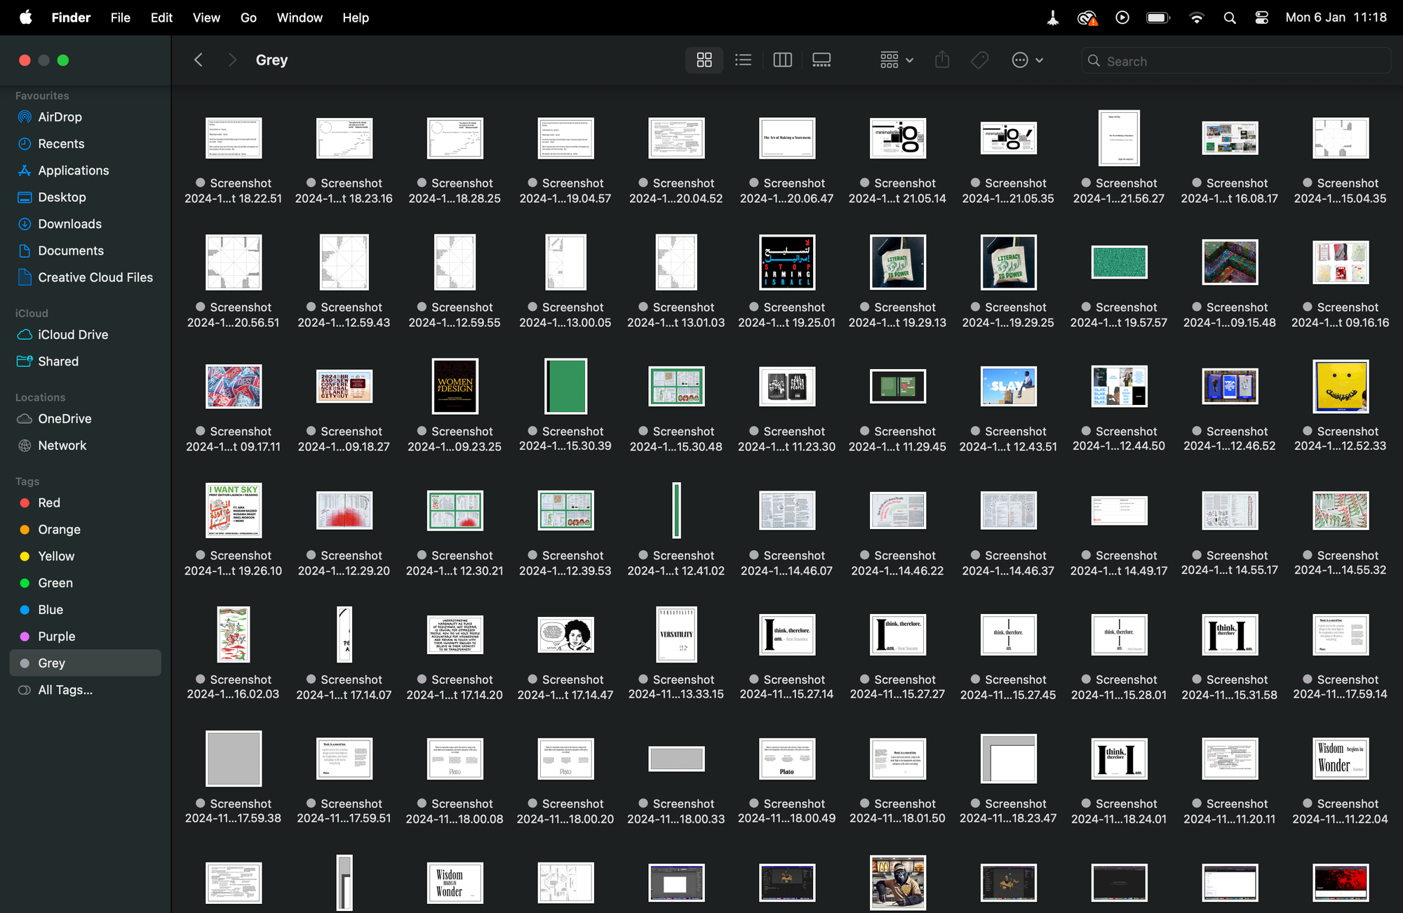Switch to gallery view in toolbar

[x=821, y=60]
